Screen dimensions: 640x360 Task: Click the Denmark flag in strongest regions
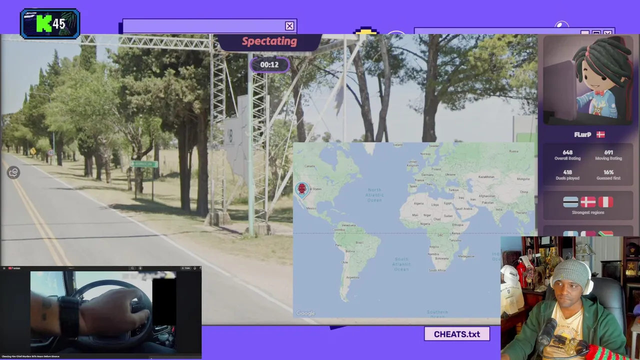pos(588,202)
